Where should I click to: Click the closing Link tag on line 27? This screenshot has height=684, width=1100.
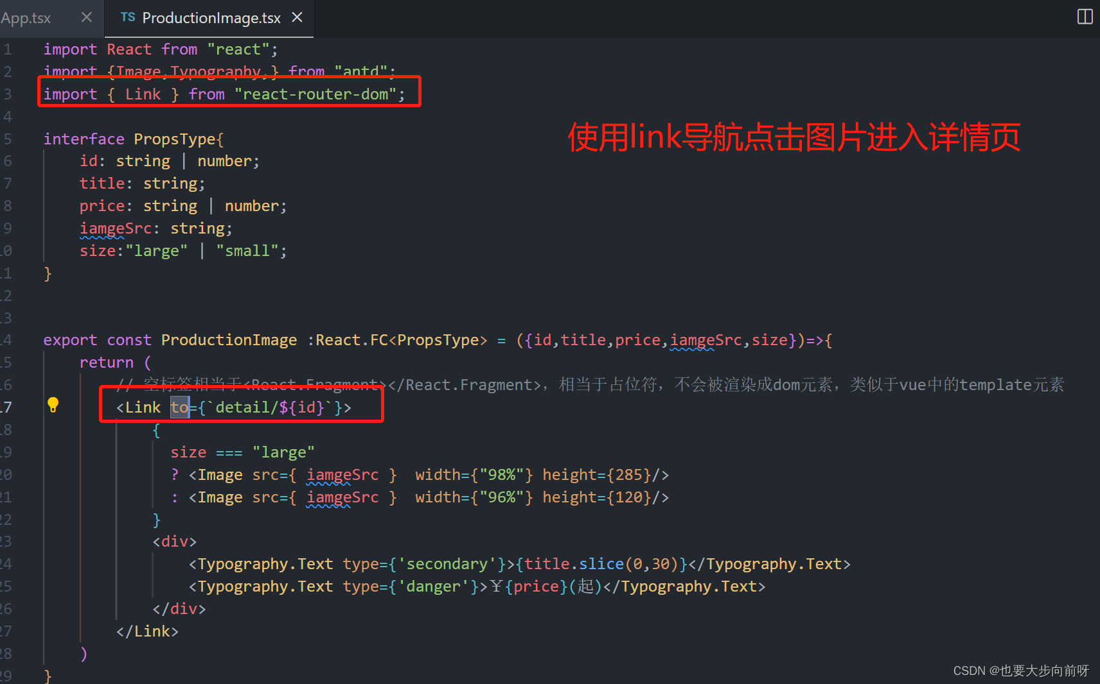pyautogui.click(x=148, y=631)
